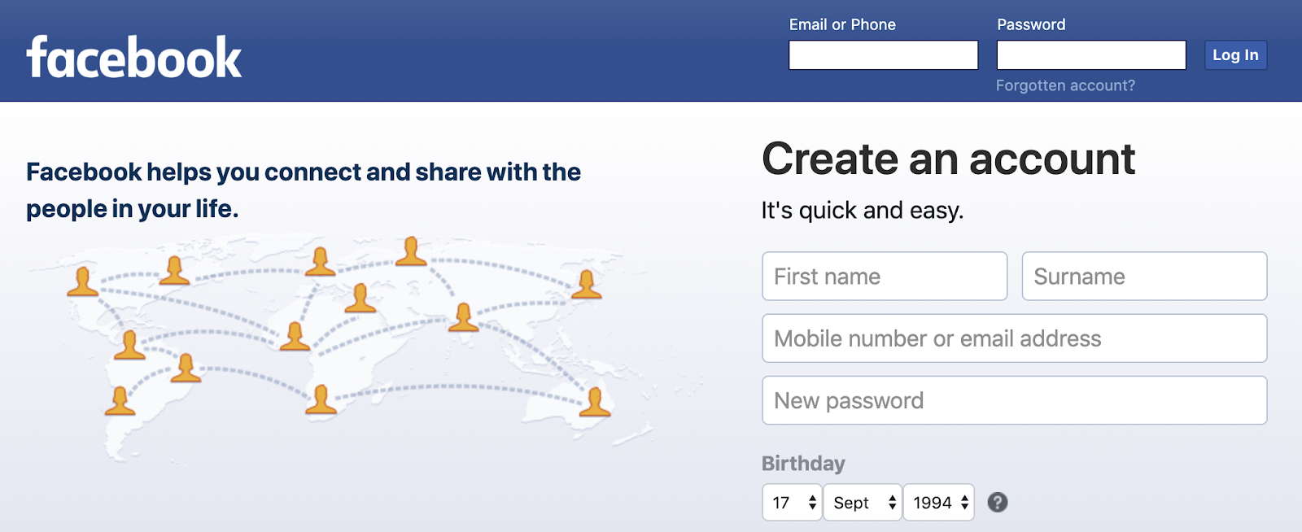Click the topmost person icon on map
This screenshot has height=532, width=1302.
pos(411,251)
